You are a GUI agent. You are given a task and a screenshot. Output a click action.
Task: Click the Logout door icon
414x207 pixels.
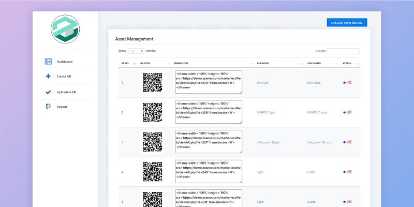coord(48,107)
